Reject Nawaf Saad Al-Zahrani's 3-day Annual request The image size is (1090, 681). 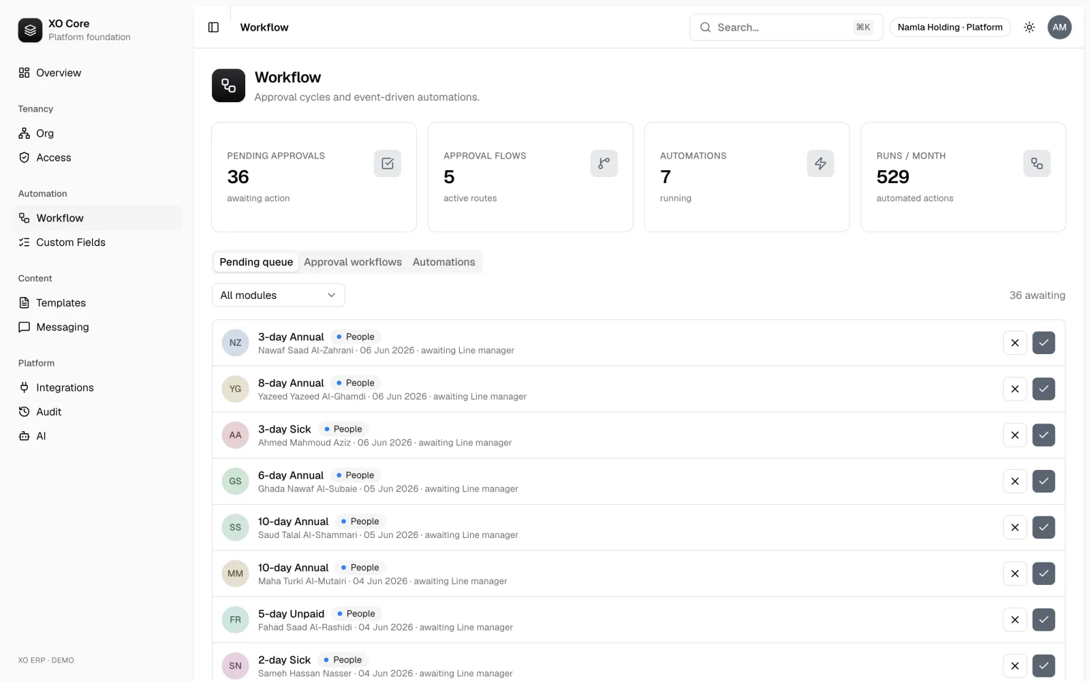[1015, 343]
